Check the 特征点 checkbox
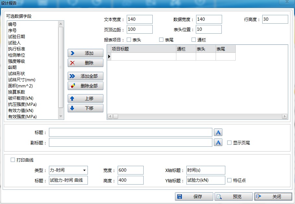This screenshot has width=295, height=204. coord(229,180)
